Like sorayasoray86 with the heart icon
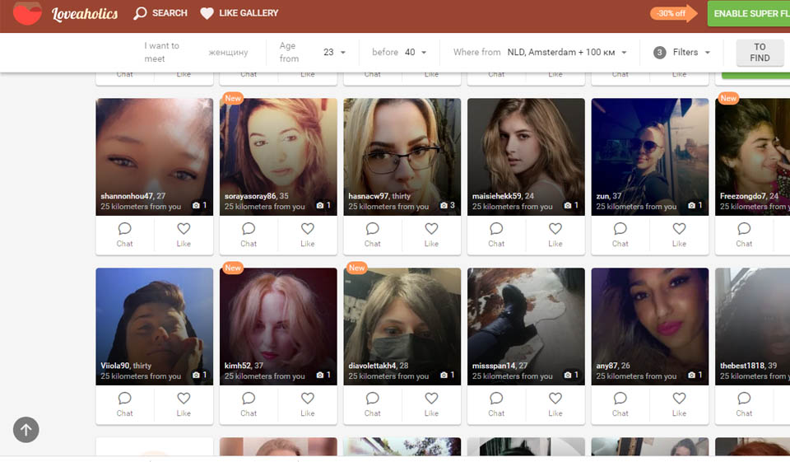Viewport: 790px width, 462px height. [307, 229]
